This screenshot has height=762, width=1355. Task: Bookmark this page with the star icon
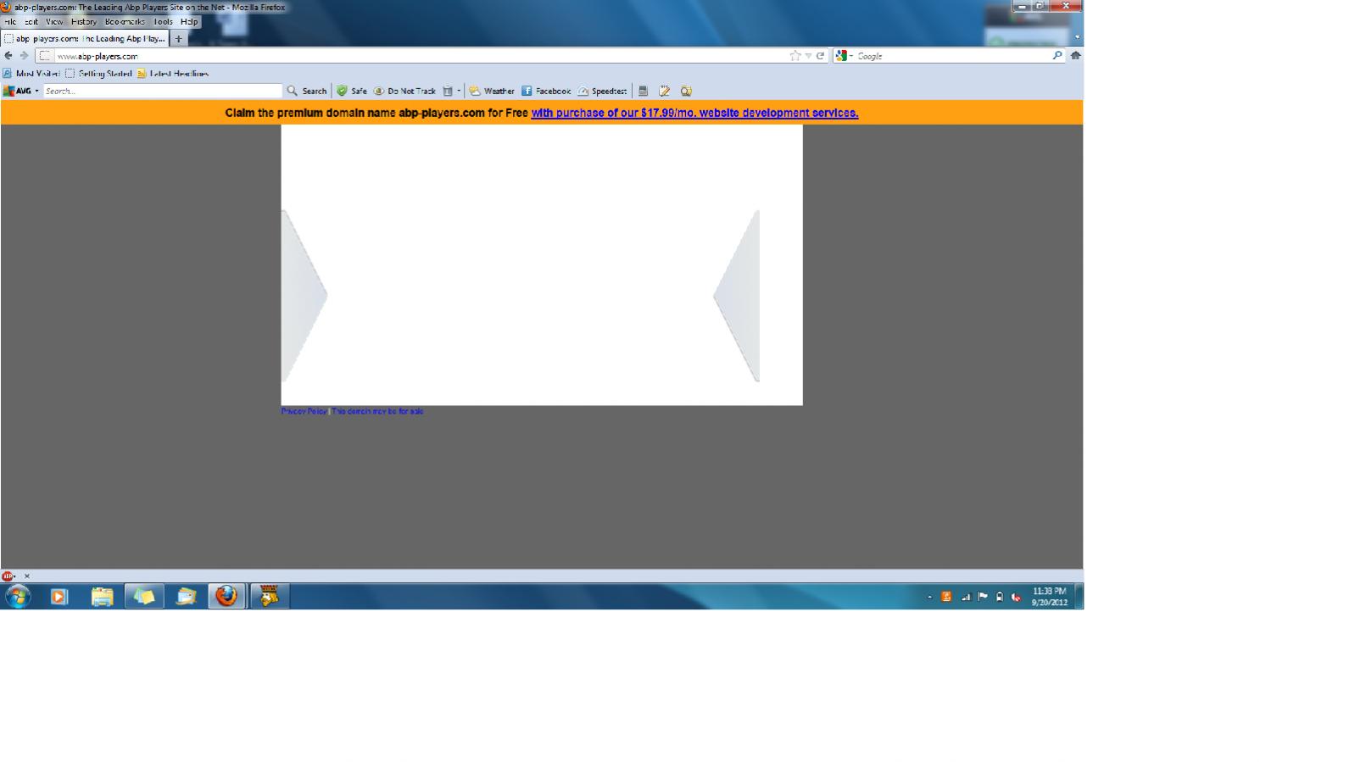coord(795,56)
